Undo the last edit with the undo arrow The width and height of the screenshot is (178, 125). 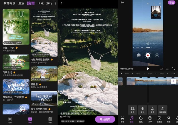pyautogui.click(x=161, y=69)
